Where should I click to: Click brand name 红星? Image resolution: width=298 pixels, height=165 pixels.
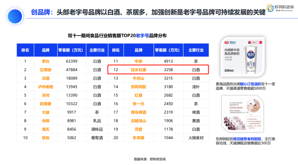pyautogui.click(x=139, y=95)
